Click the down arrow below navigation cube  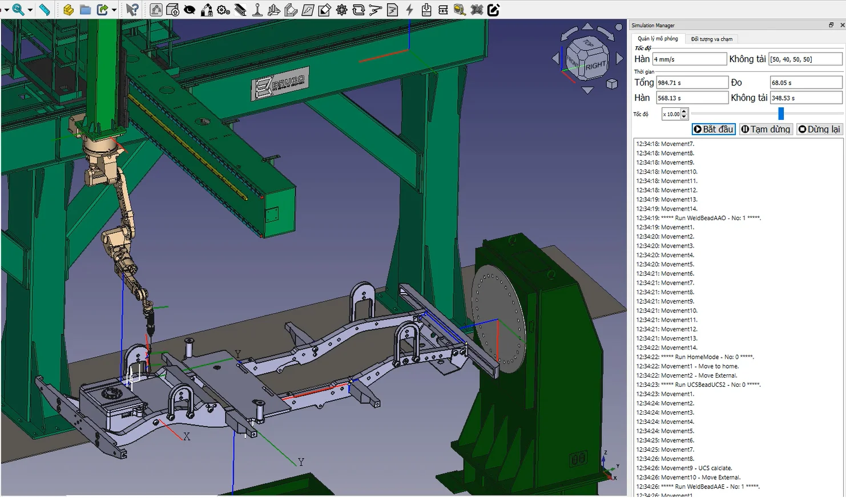[x=587, y=90]
